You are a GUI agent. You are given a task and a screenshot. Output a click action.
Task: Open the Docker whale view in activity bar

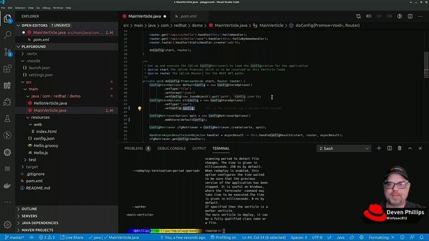pos(7,185)
